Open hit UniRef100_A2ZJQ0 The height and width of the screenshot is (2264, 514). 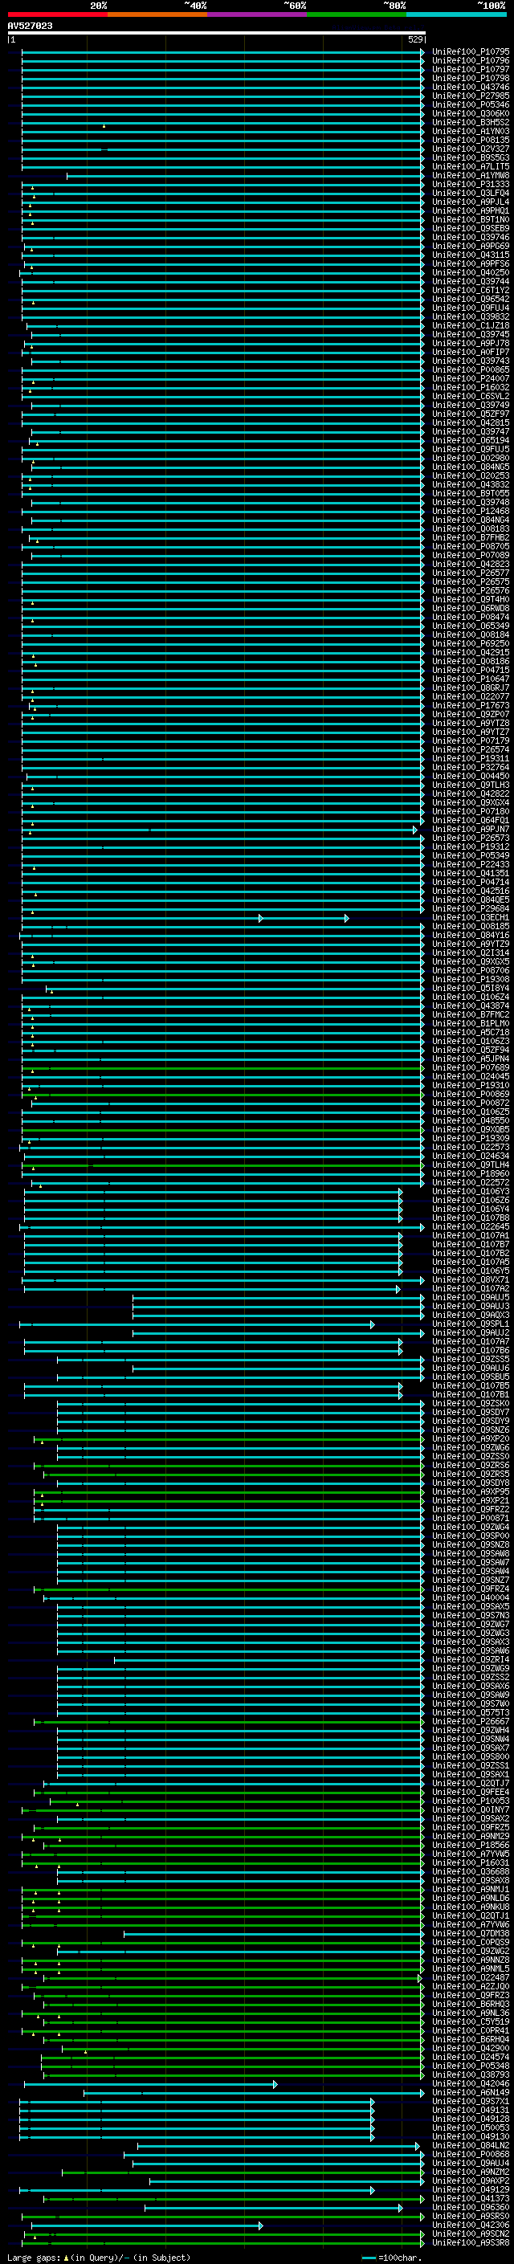[x=470, y=1986]
